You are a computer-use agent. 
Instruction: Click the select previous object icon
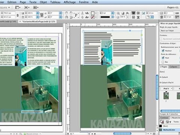tap(87, 13)
